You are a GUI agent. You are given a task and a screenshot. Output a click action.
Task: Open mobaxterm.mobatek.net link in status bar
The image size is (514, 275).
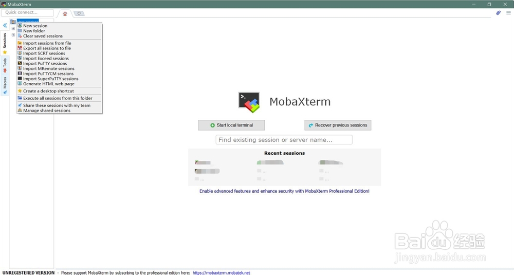click(x=221, y=273)
